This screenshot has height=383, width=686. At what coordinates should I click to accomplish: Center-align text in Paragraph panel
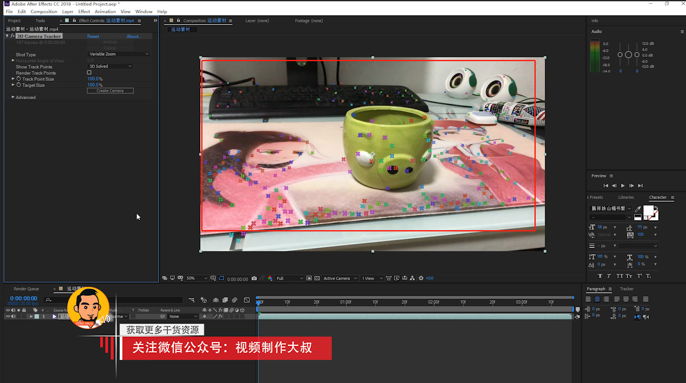[x=597, y=299]
